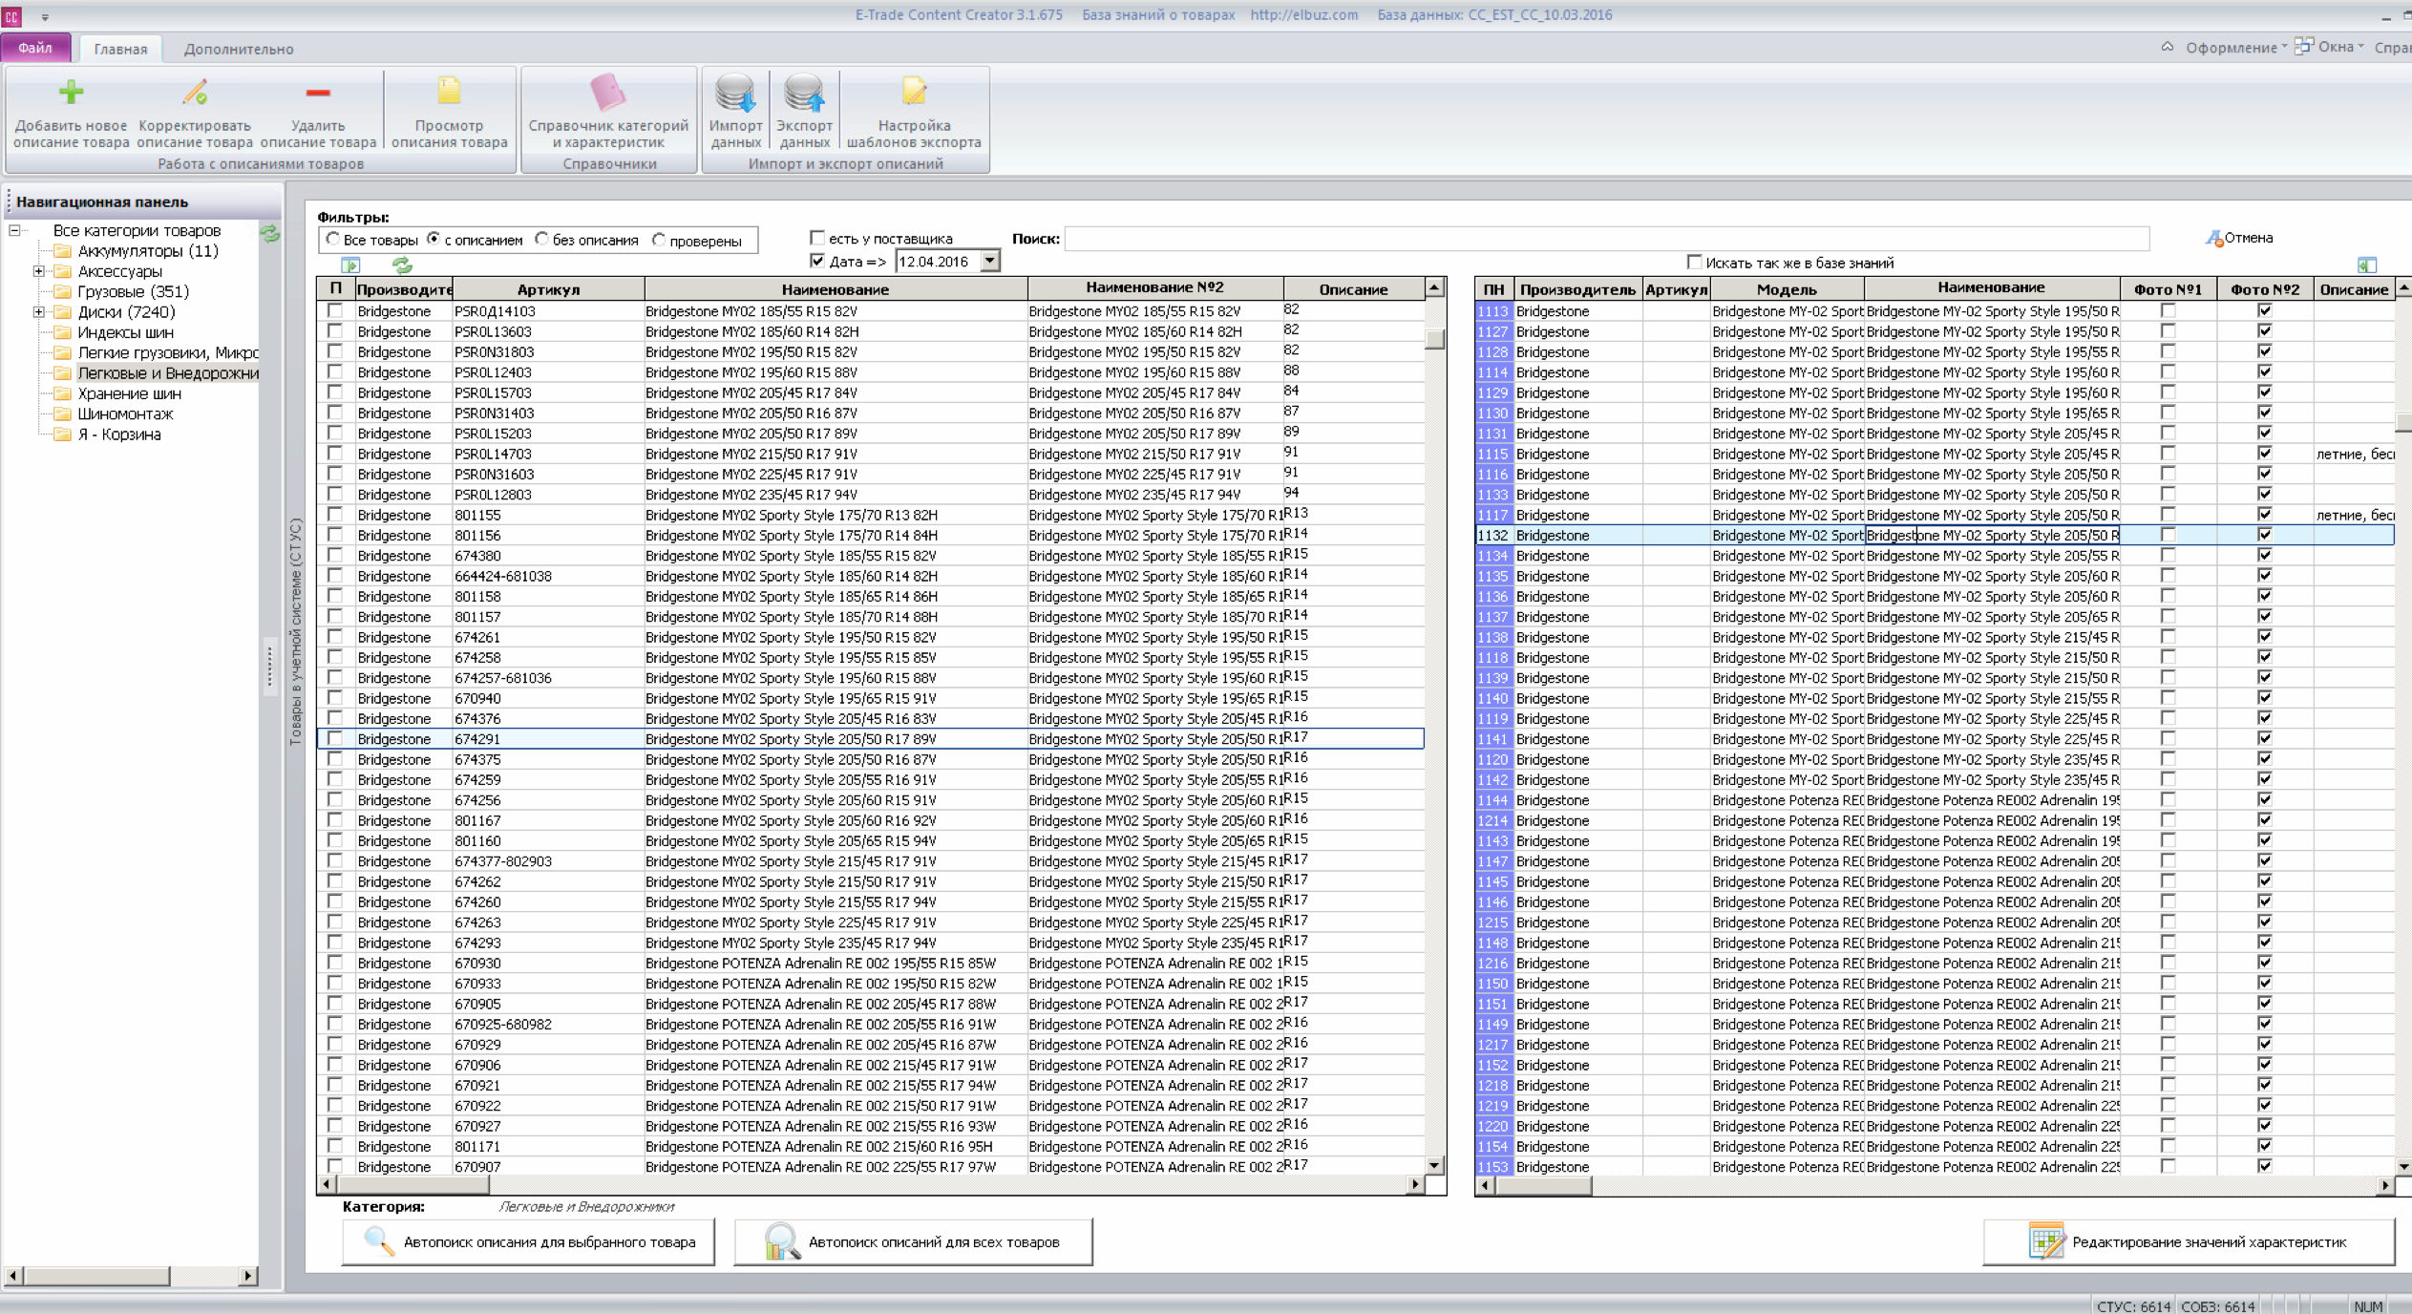Enable Искать так же в базе знаний

pos(1695,262)
